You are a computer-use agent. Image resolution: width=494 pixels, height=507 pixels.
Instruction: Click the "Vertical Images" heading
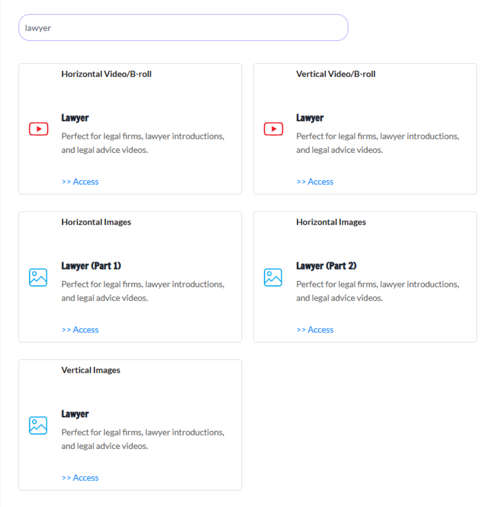(91, 370)
